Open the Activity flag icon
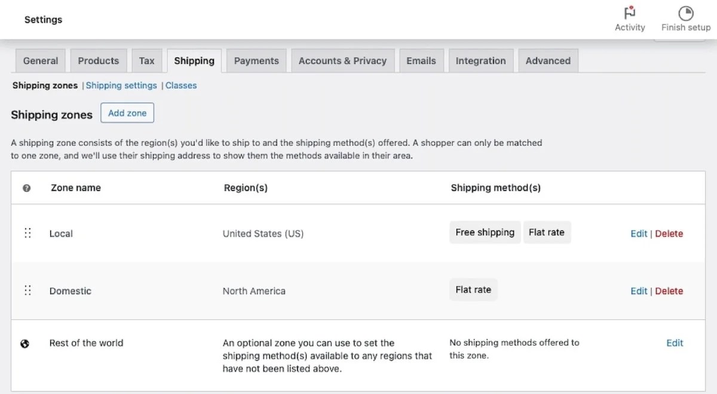The image size is (717, 394). [630, 13]
